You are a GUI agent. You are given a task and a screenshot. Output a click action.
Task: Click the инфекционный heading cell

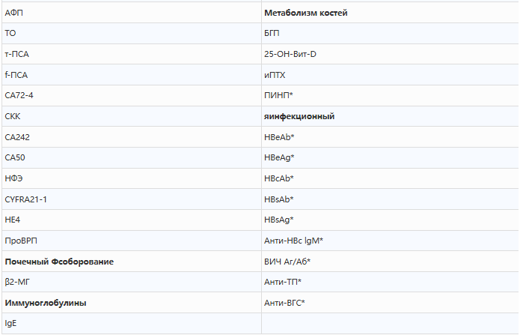390,116
